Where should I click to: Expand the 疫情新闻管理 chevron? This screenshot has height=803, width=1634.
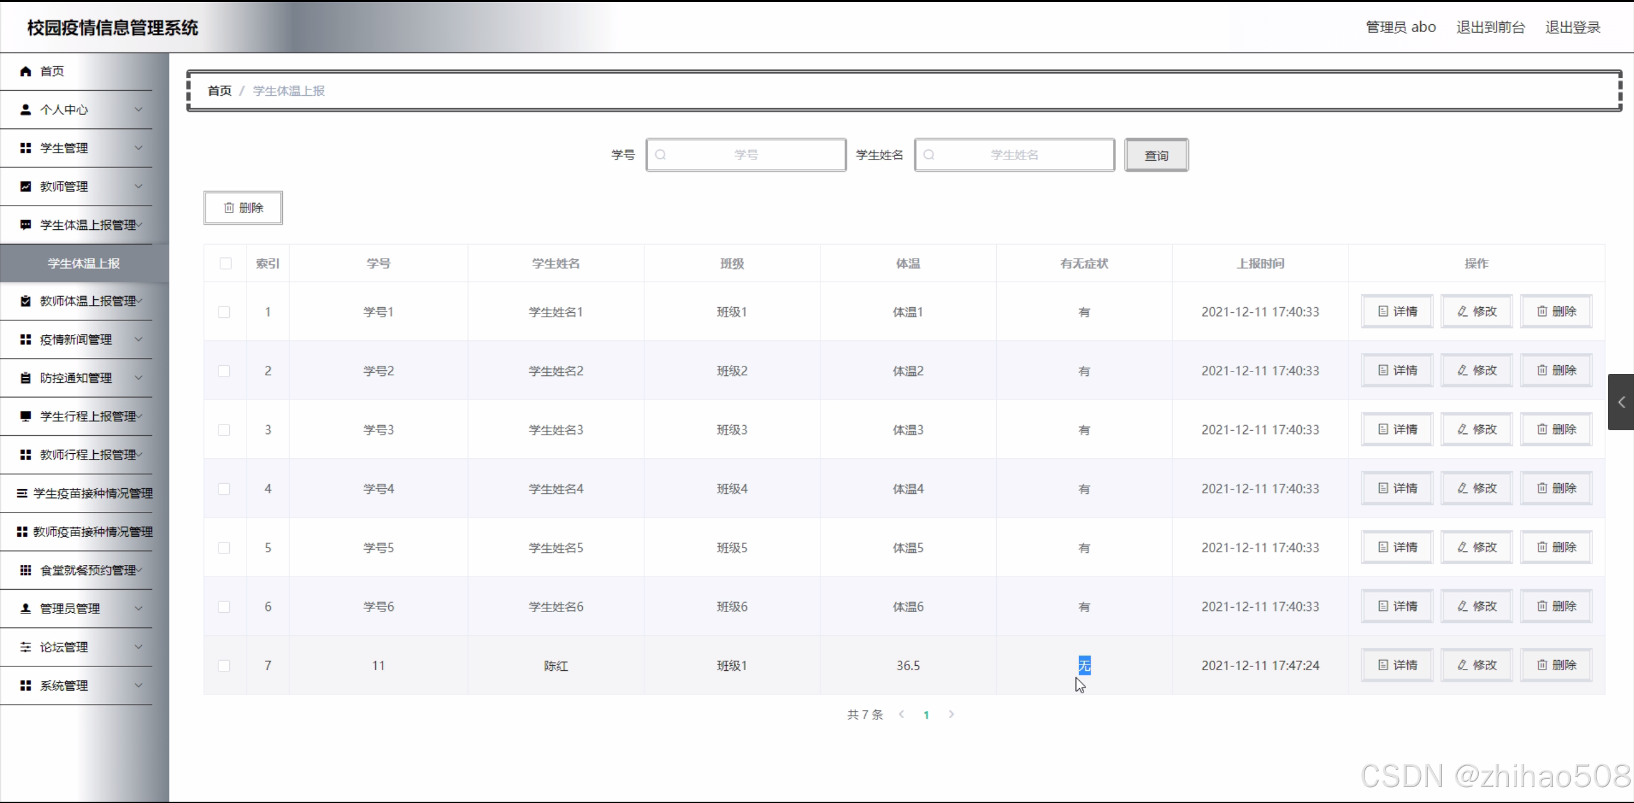139,340
